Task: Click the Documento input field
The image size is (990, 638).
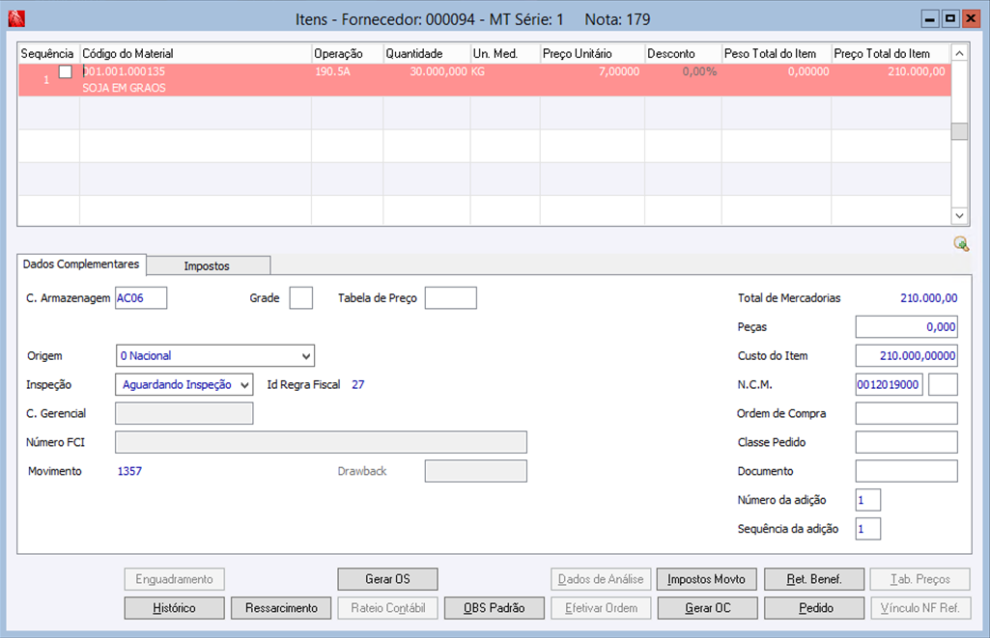Action: pyautogui.click(x=906, y=471)
